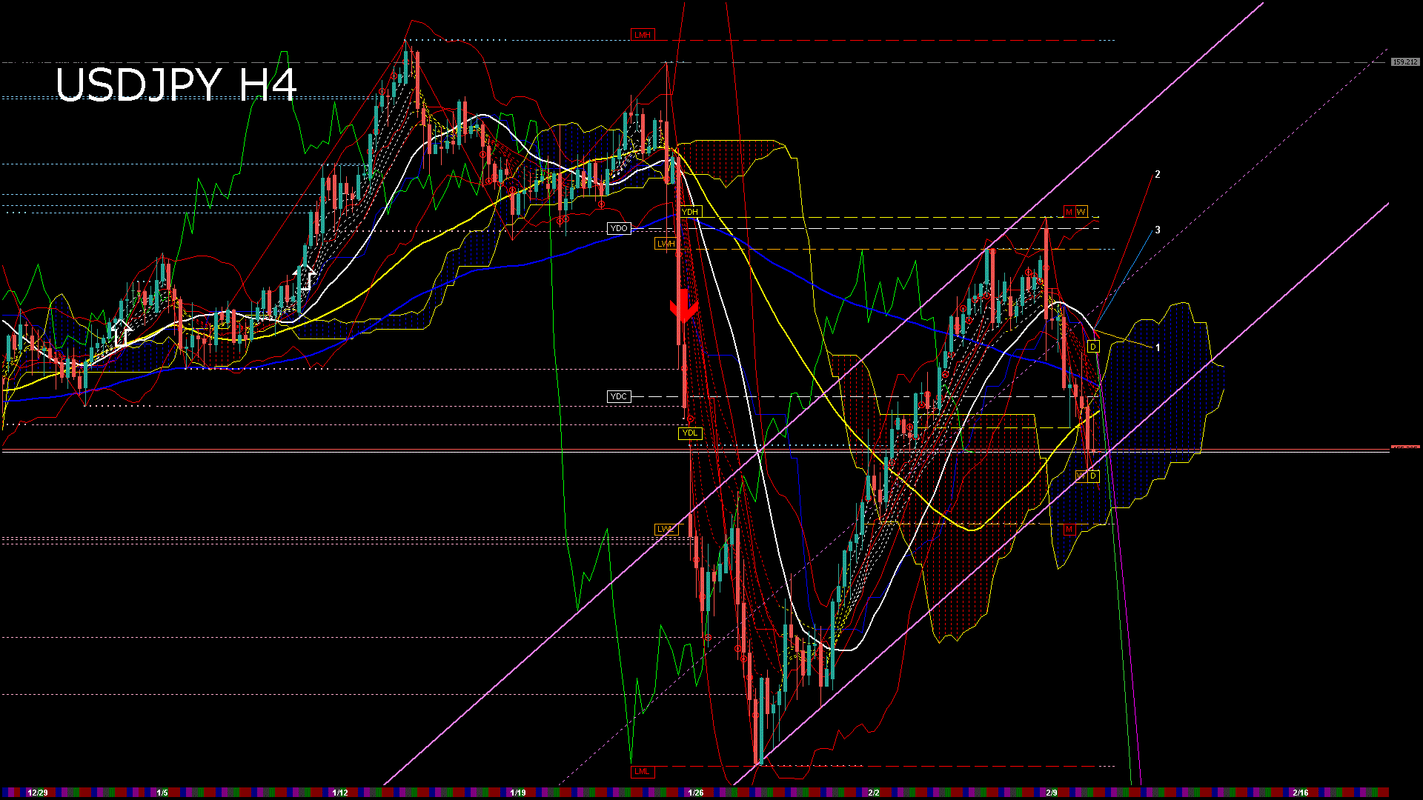
Task: Click the 159.212 price axis label
Action: (1404, 62)
